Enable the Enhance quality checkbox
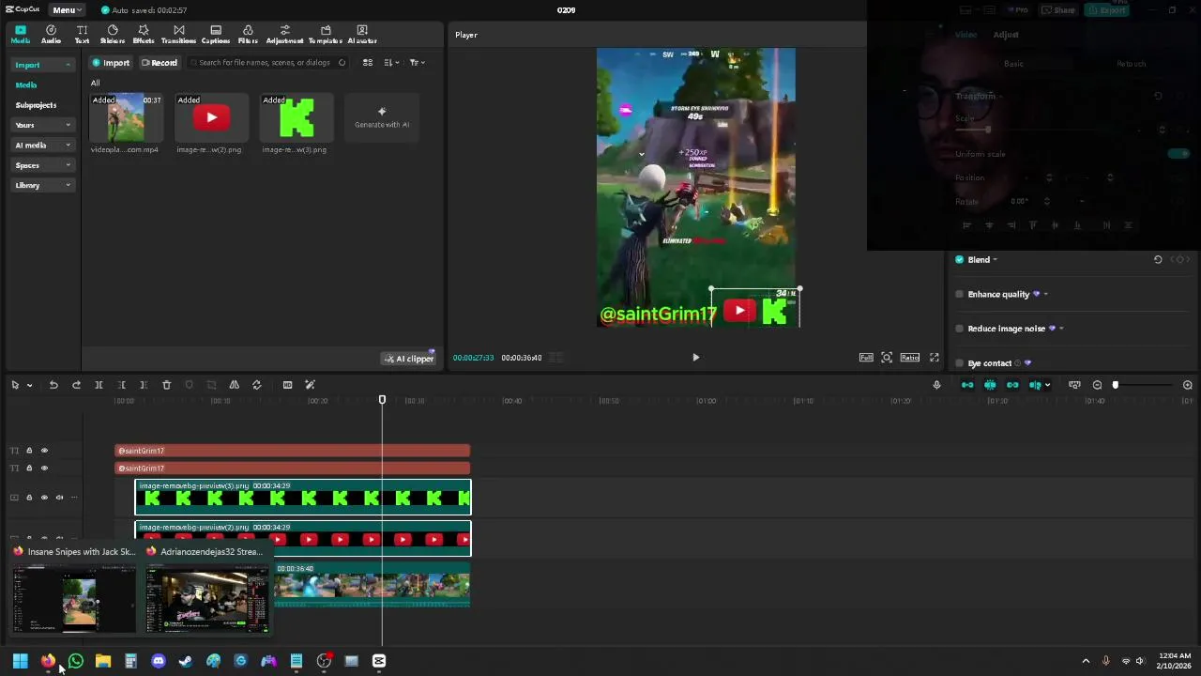 [x=959, y=294]
